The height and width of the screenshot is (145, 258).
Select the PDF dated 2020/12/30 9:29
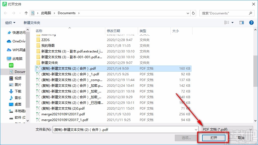tap(113, 97)
